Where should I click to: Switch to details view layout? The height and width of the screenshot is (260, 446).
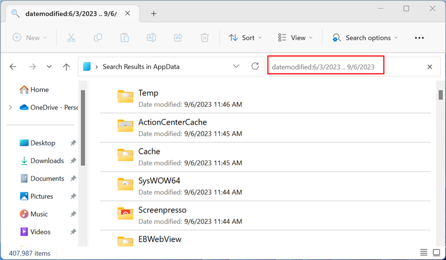pos(424,253)
